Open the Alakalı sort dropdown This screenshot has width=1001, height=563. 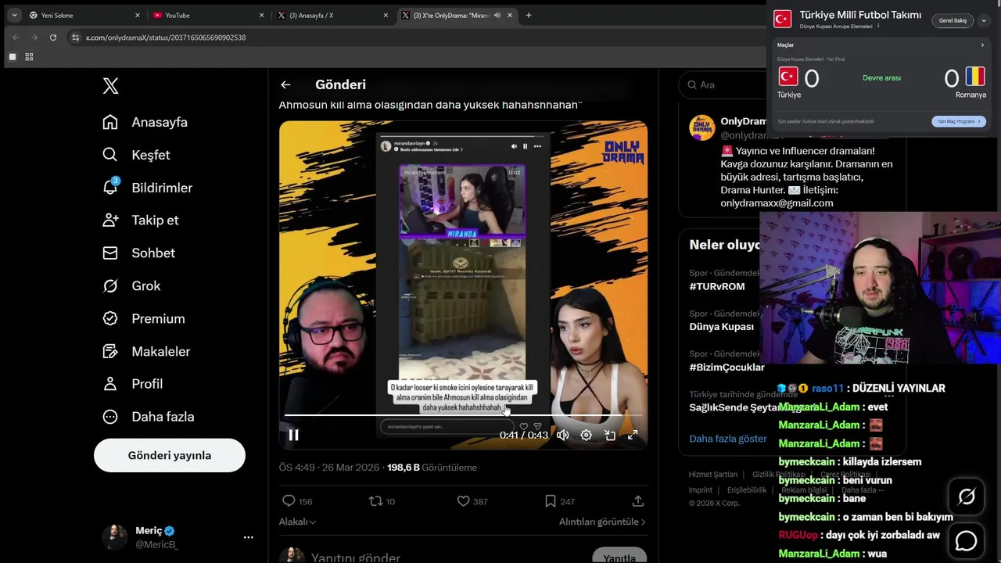(x=297, y=522)
